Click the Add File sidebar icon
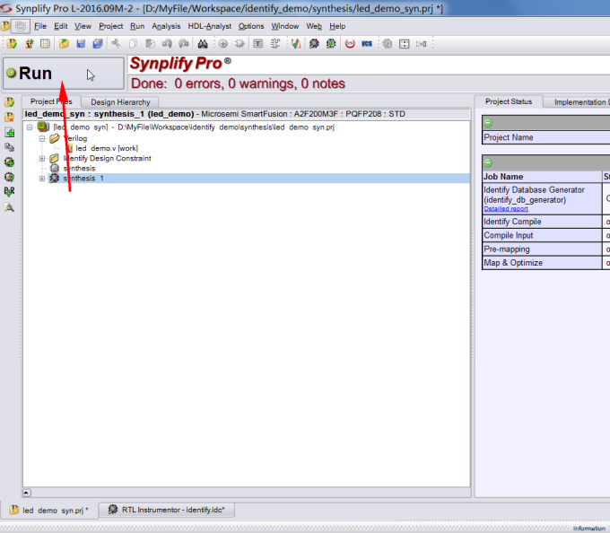The image size is (610, 533). click(9, 132)
